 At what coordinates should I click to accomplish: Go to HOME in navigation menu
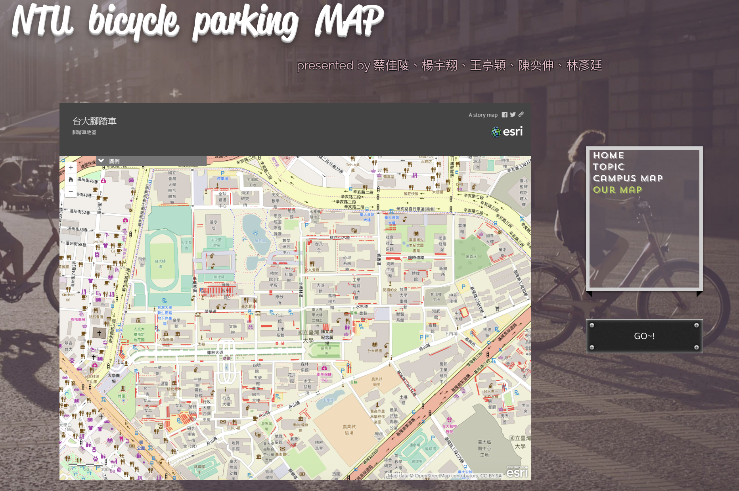click(609, 155)
